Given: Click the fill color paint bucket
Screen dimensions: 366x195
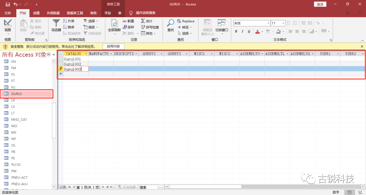Looking at the screenshot, I should (278, 31).
